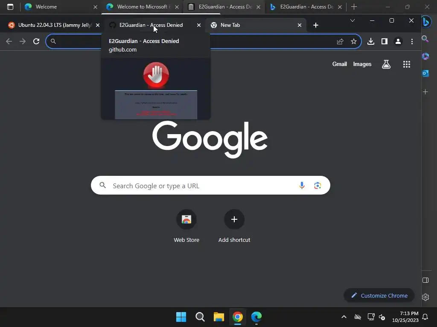Open the Images link
The image size is (437, 327).
(x=362, y=64)
